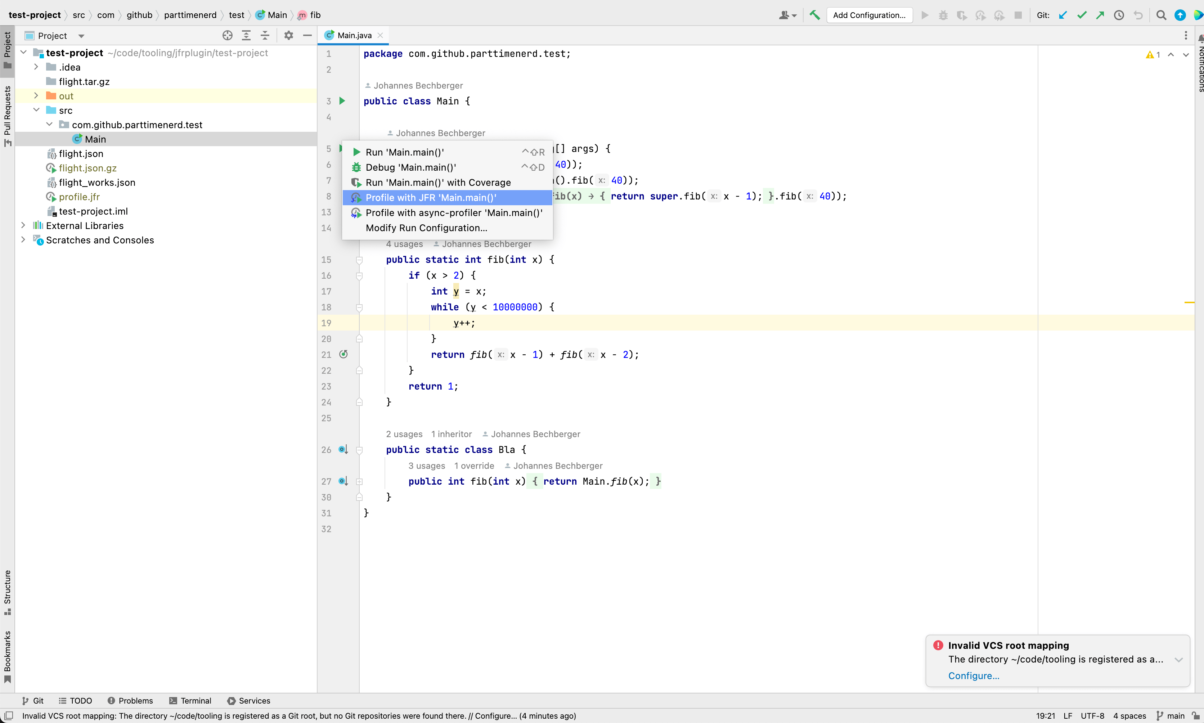Viewport: 1204px width, 723px height.
Task: Run Main via the green gutter arrow
Action: point(342,101)
